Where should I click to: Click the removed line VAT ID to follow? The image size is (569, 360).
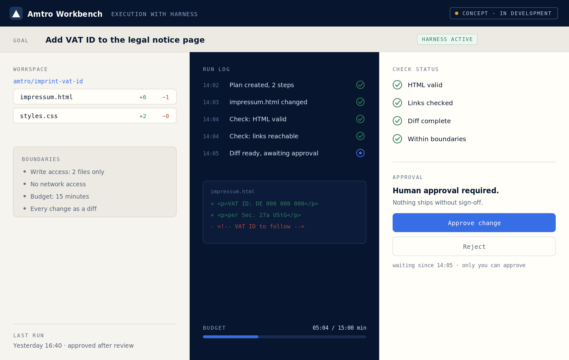coord(257,226)
